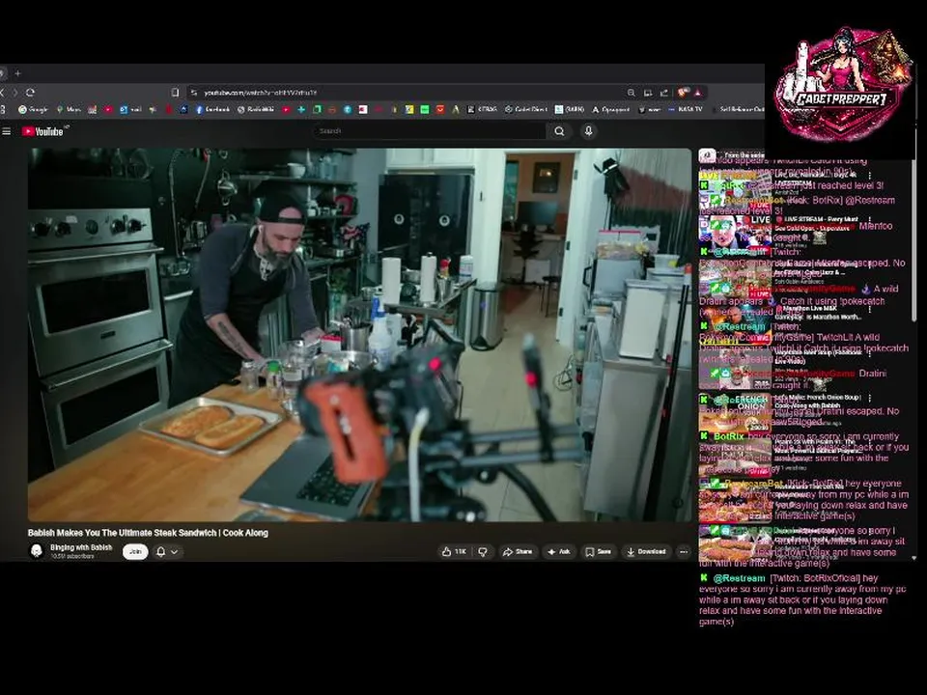Open a new browser tab

click(x=17, y=73)
